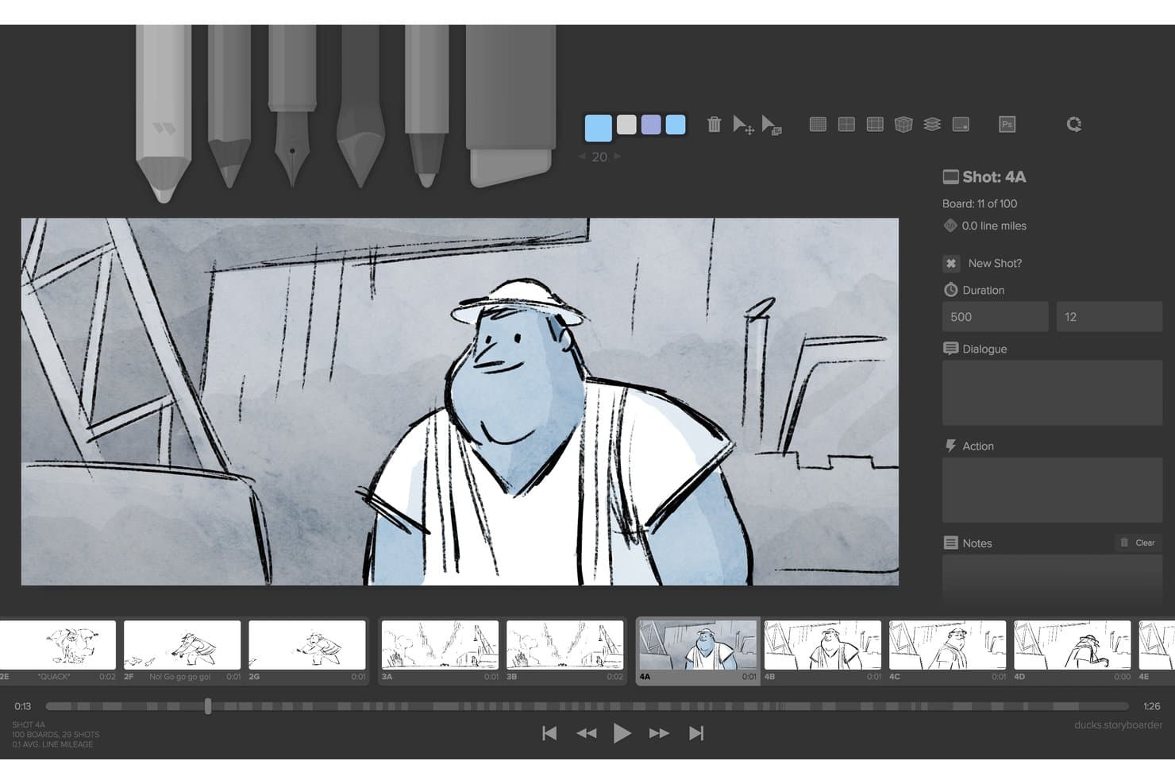Click the rewind playback button
The width and height of the screenshot is (1175, 784).
(x=587, y=733)
